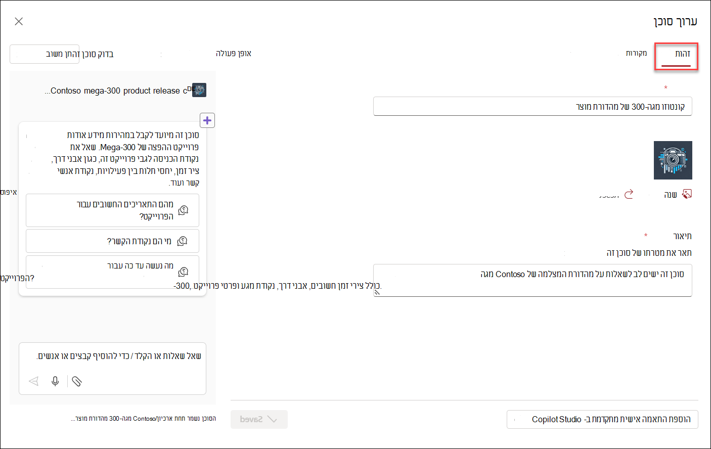Click the Copilot Studio advanced customization button
711x449 pixels.
click(602, 419)
